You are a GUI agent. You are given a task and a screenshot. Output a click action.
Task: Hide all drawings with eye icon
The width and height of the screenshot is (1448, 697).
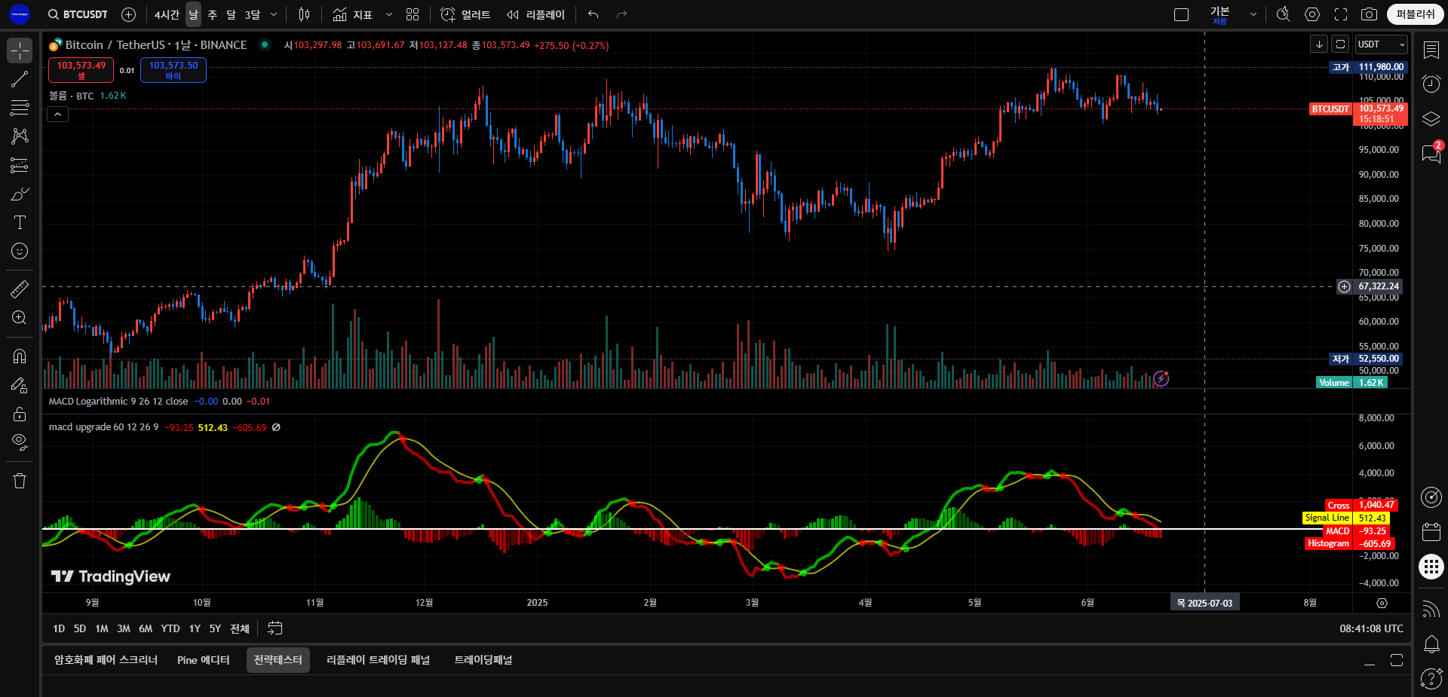pos(20,442)
